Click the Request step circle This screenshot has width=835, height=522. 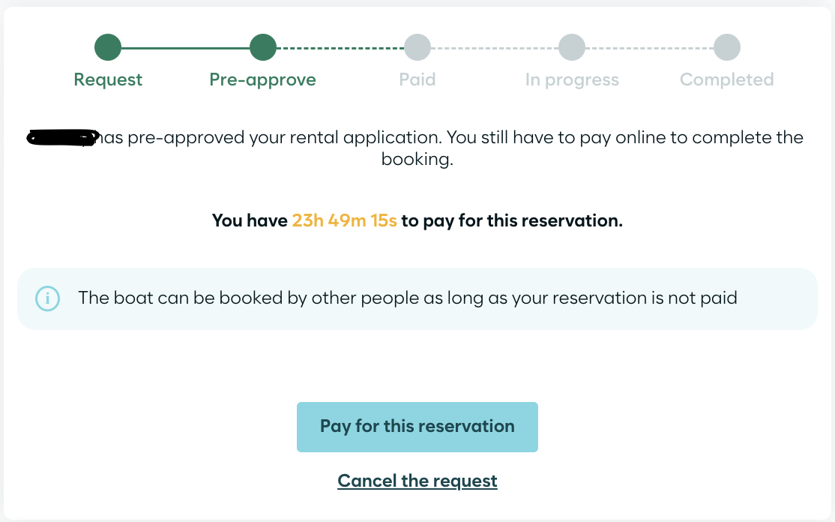coord(108,47)
